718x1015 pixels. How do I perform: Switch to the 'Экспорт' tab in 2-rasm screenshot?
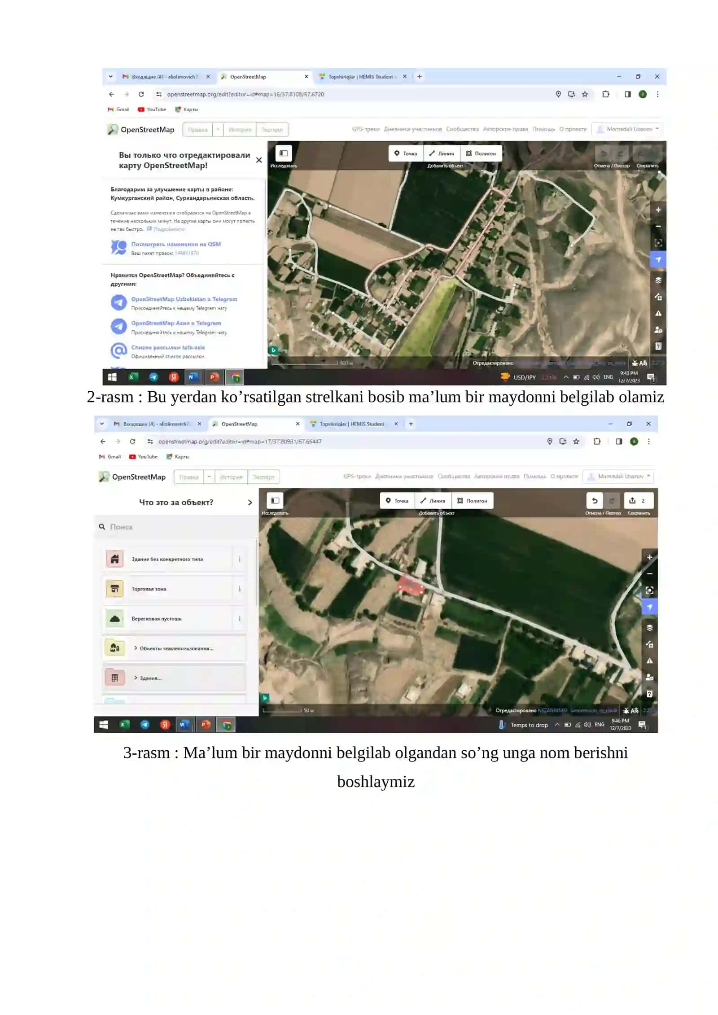(272, 130)
